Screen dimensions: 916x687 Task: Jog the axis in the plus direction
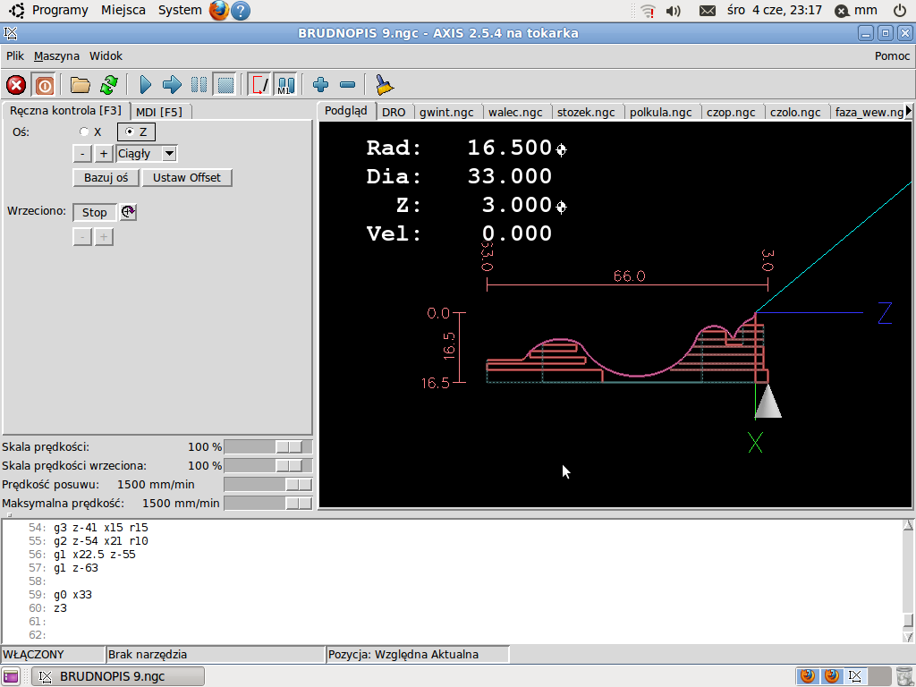point(104,154)
